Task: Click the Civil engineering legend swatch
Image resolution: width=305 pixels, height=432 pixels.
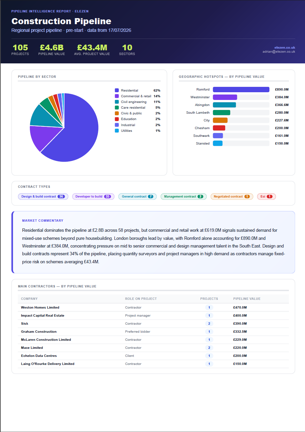Action: [117, 102]
